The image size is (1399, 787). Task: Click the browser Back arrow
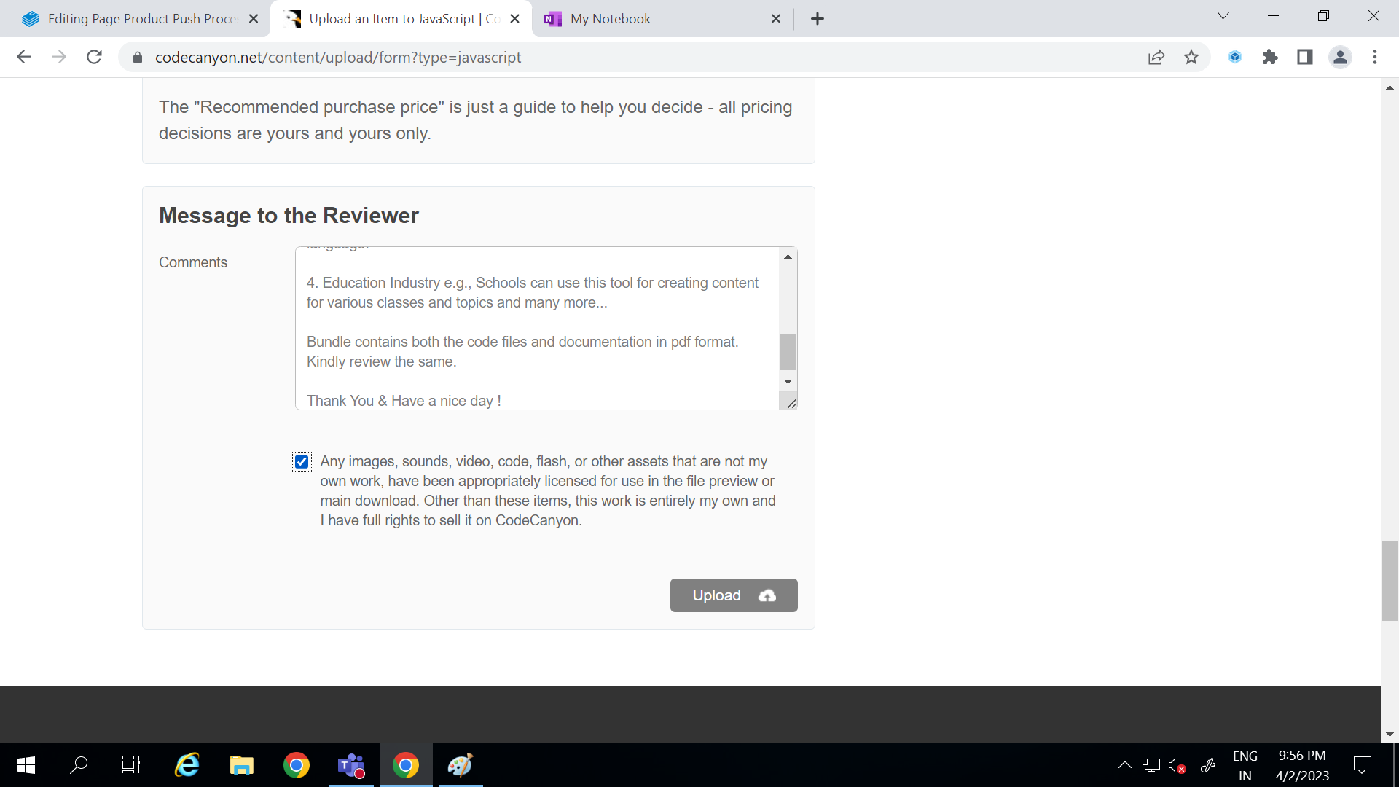[x=24, y=57]
